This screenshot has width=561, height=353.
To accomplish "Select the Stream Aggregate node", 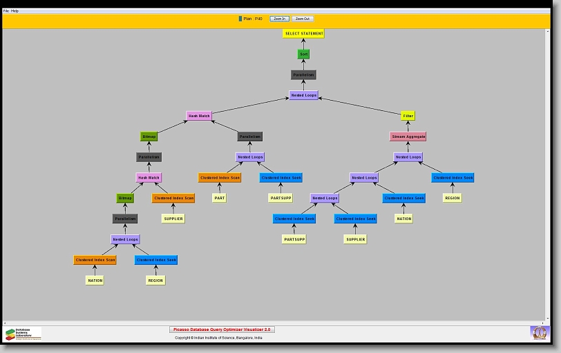I will 408,137.
